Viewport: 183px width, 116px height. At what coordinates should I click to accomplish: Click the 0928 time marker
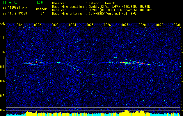(142, 25)
